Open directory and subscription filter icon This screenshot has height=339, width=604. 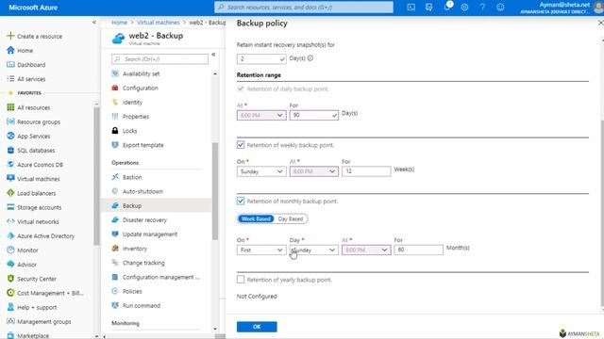pyautogui.click(x=428, y=7)
